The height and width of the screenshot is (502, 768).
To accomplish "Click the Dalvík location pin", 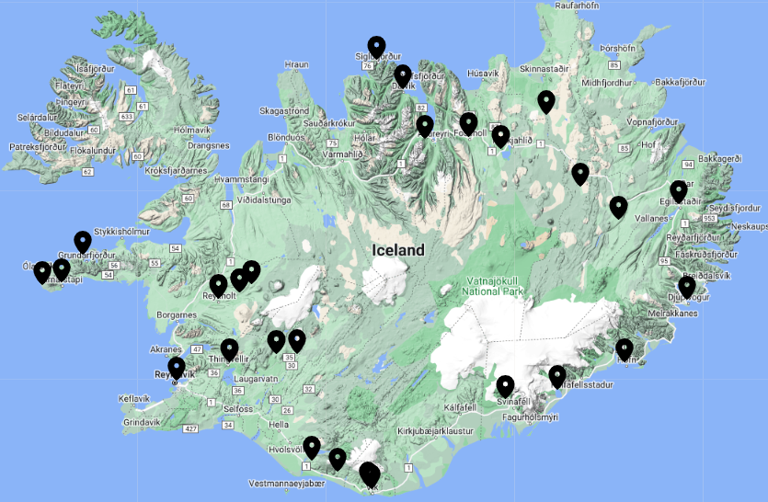I will 403,75.
